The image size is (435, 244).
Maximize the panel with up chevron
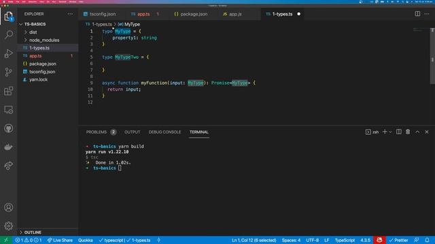pos(417,132)
